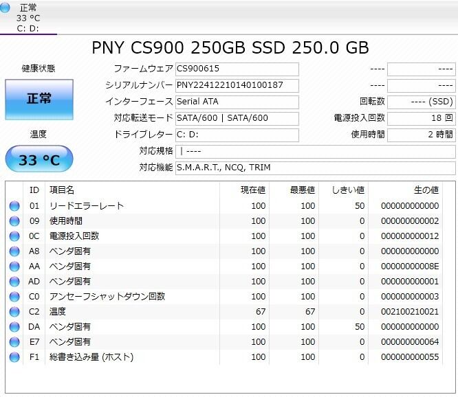
Task: Click the 対応規格 standards field
Action: pyautogui.click(x=315, y=152)
